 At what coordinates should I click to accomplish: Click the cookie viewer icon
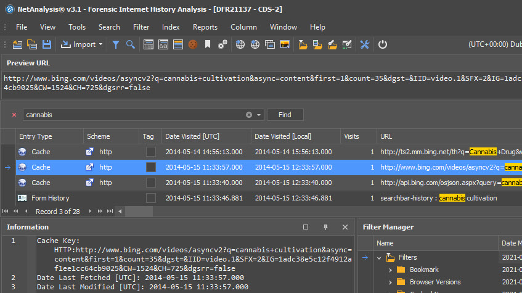193,44
